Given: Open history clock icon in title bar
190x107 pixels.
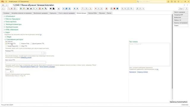Looking at the screenshot, I should point(172,1).
